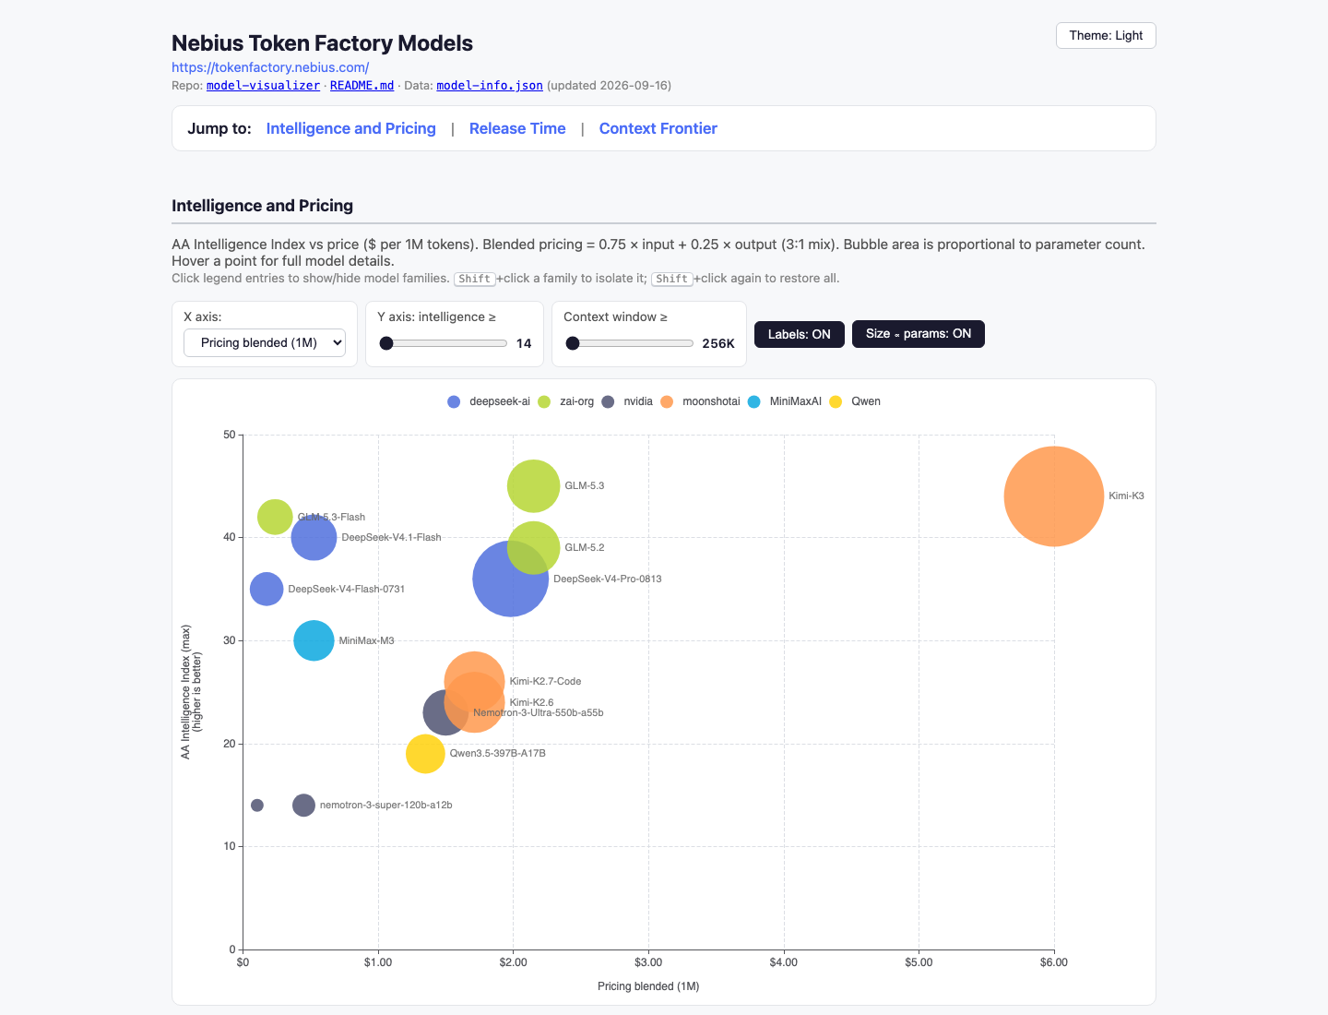Toggle the deepseek-ai legend entry
The height and width of the screenshot is (1015, 1328).
click(489, 401)
